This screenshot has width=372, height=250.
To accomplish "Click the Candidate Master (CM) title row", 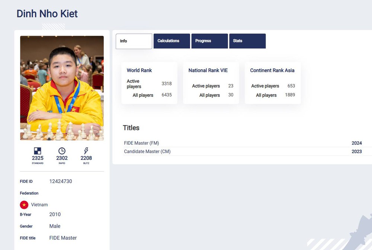I will (x=243, y=151).
